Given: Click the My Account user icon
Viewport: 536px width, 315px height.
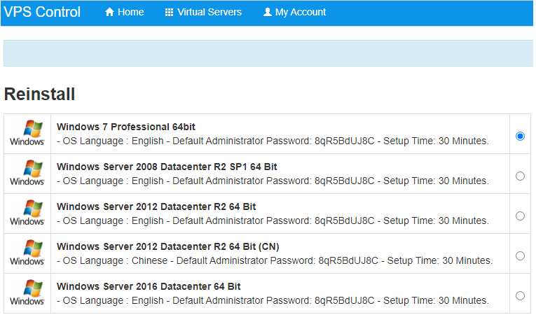Looking at the screenshot, I should click(x=267, y=13).
